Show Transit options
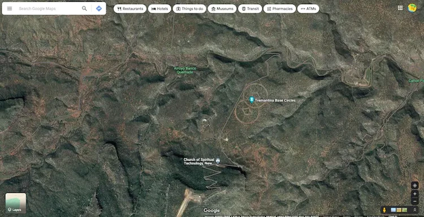The image size is (424, 217). pyautogui.click(x=250, y=8)
